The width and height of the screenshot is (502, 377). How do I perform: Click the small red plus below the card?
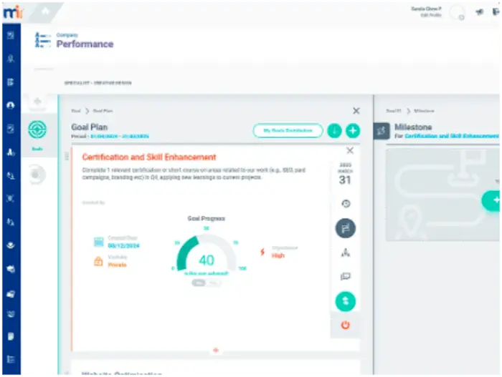point(216,350)
